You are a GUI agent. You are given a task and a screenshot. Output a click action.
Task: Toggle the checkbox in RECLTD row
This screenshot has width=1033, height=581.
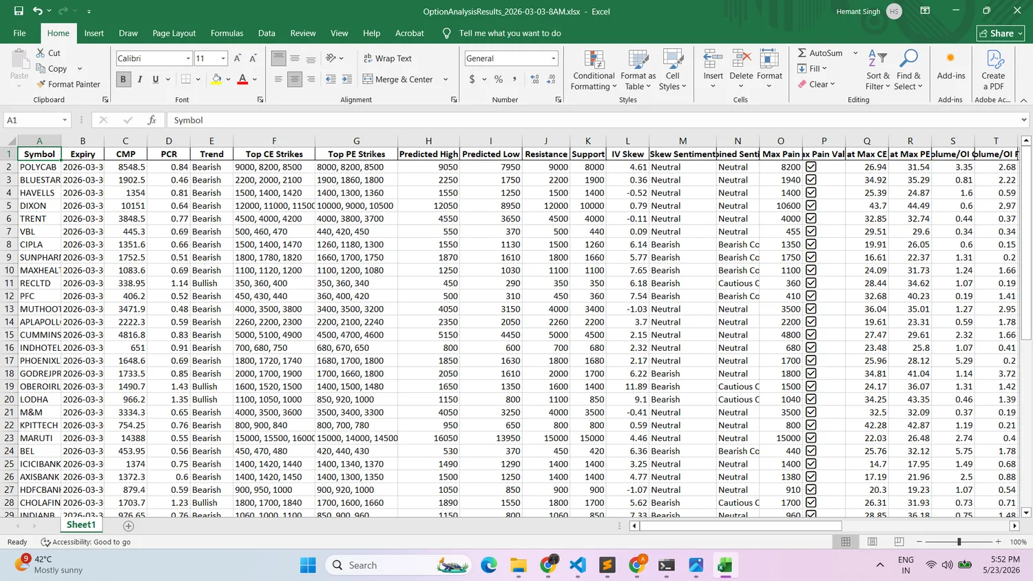coord(811,283)
